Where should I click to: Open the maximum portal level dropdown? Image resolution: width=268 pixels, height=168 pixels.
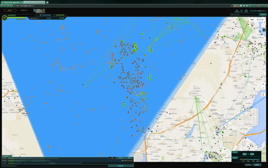click(252, 154)
